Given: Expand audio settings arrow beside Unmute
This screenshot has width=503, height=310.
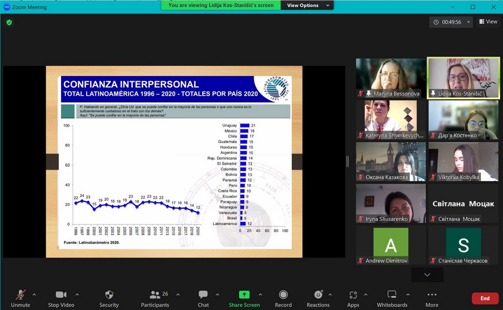Looking at the screenshot, I should pos(34,295).
